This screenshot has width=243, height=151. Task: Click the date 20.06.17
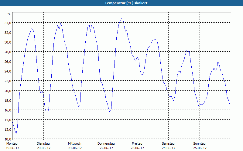(44, 148)
